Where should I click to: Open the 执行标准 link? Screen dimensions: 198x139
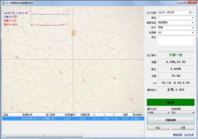tap(189, 135)
